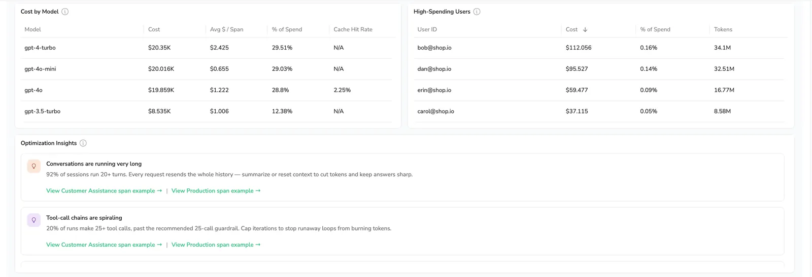Select the gpt-4o model name

point(33,90)
